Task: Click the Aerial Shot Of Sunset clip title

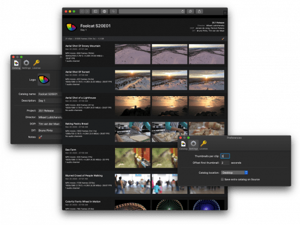Action: pyautogui.click(x=77, y=72)
